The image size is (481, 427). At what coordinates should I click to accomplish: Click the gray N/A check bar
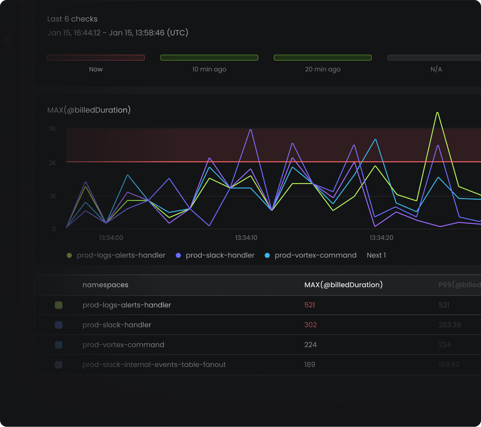pyautogui.click(x=434, y=57)
